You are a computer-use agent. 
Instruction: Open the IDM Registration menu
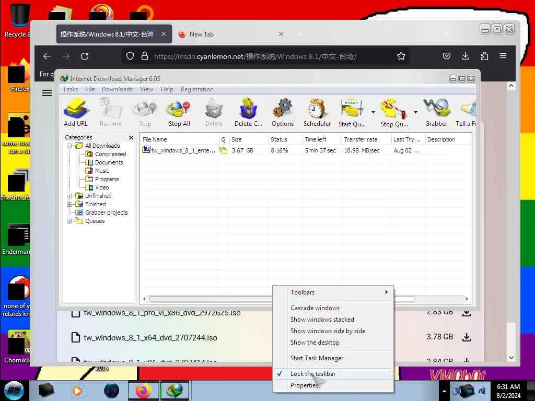197,89
